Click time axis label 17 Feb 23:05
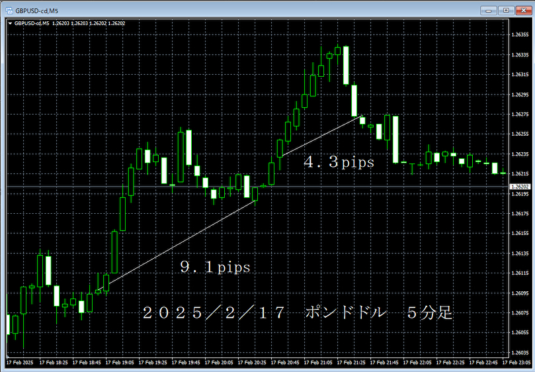535x372 pixels. point(516,363)
